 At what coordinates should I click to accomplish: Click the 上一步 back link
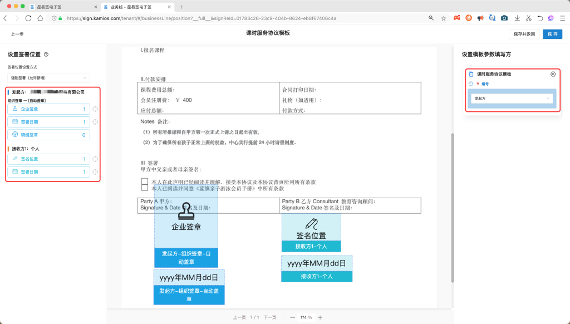click(17, 34)
